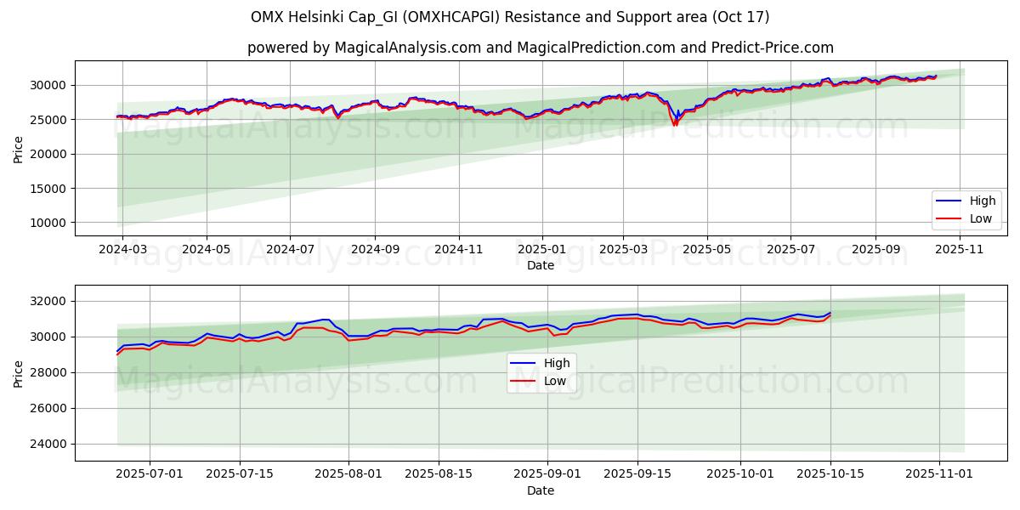
Task: Click the top chart's "Price" y-axis label
Action: [x=19, y=148]
